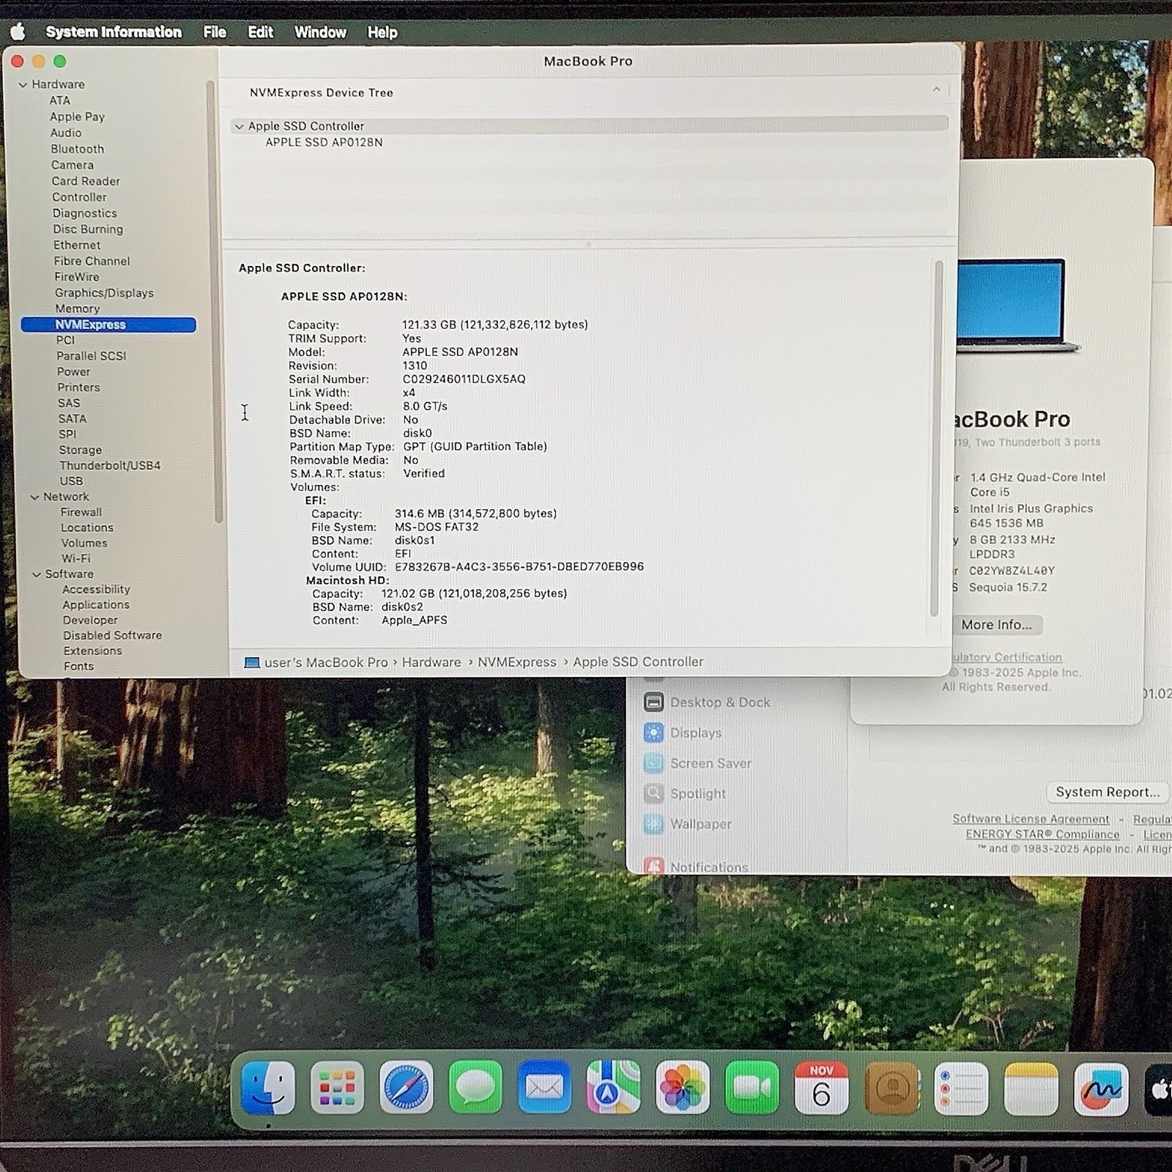Click the More Info... button
1172x1172 pixels.
996,625
